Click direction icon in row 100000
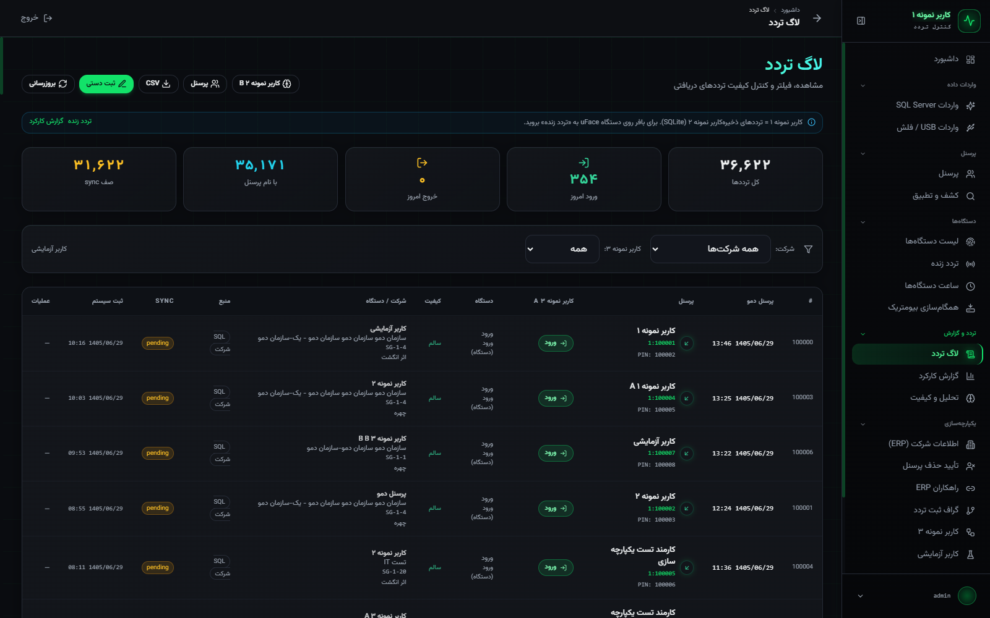 686,343
